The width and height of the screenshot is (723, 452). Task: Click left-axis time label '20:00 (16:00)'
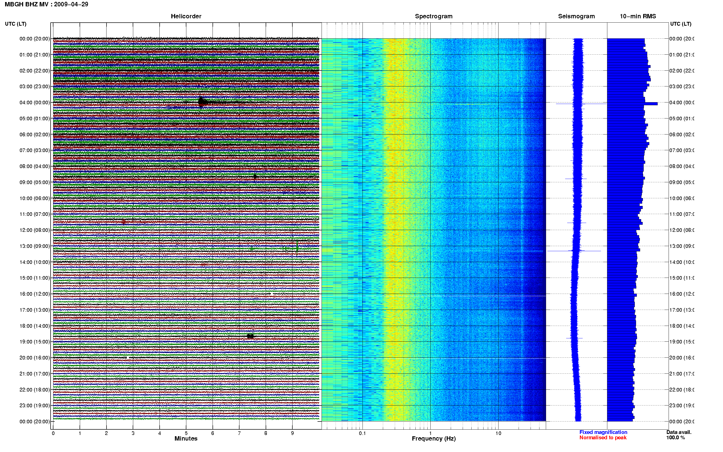tap(35, 358)
